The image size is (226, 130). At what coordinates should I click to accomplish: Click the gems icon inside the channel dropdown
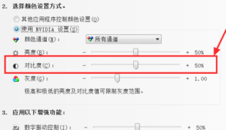90,39
